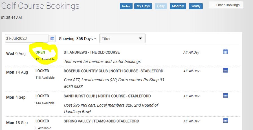Click the OPEN status on Wed 9 Aug
The width and height of the screenshot is (253, 130).
click(x=40, y=52)
